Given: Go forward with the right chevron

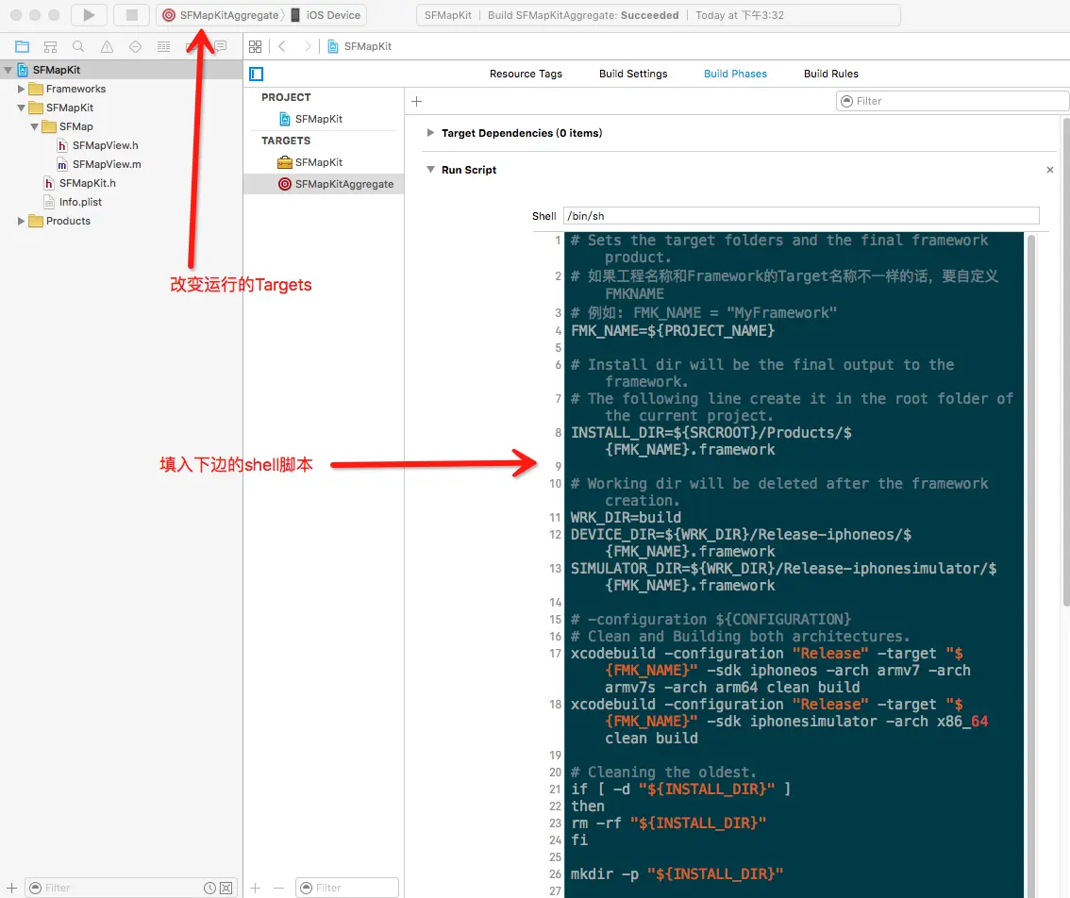Looking at the screenshot, I should click(308, 46).
